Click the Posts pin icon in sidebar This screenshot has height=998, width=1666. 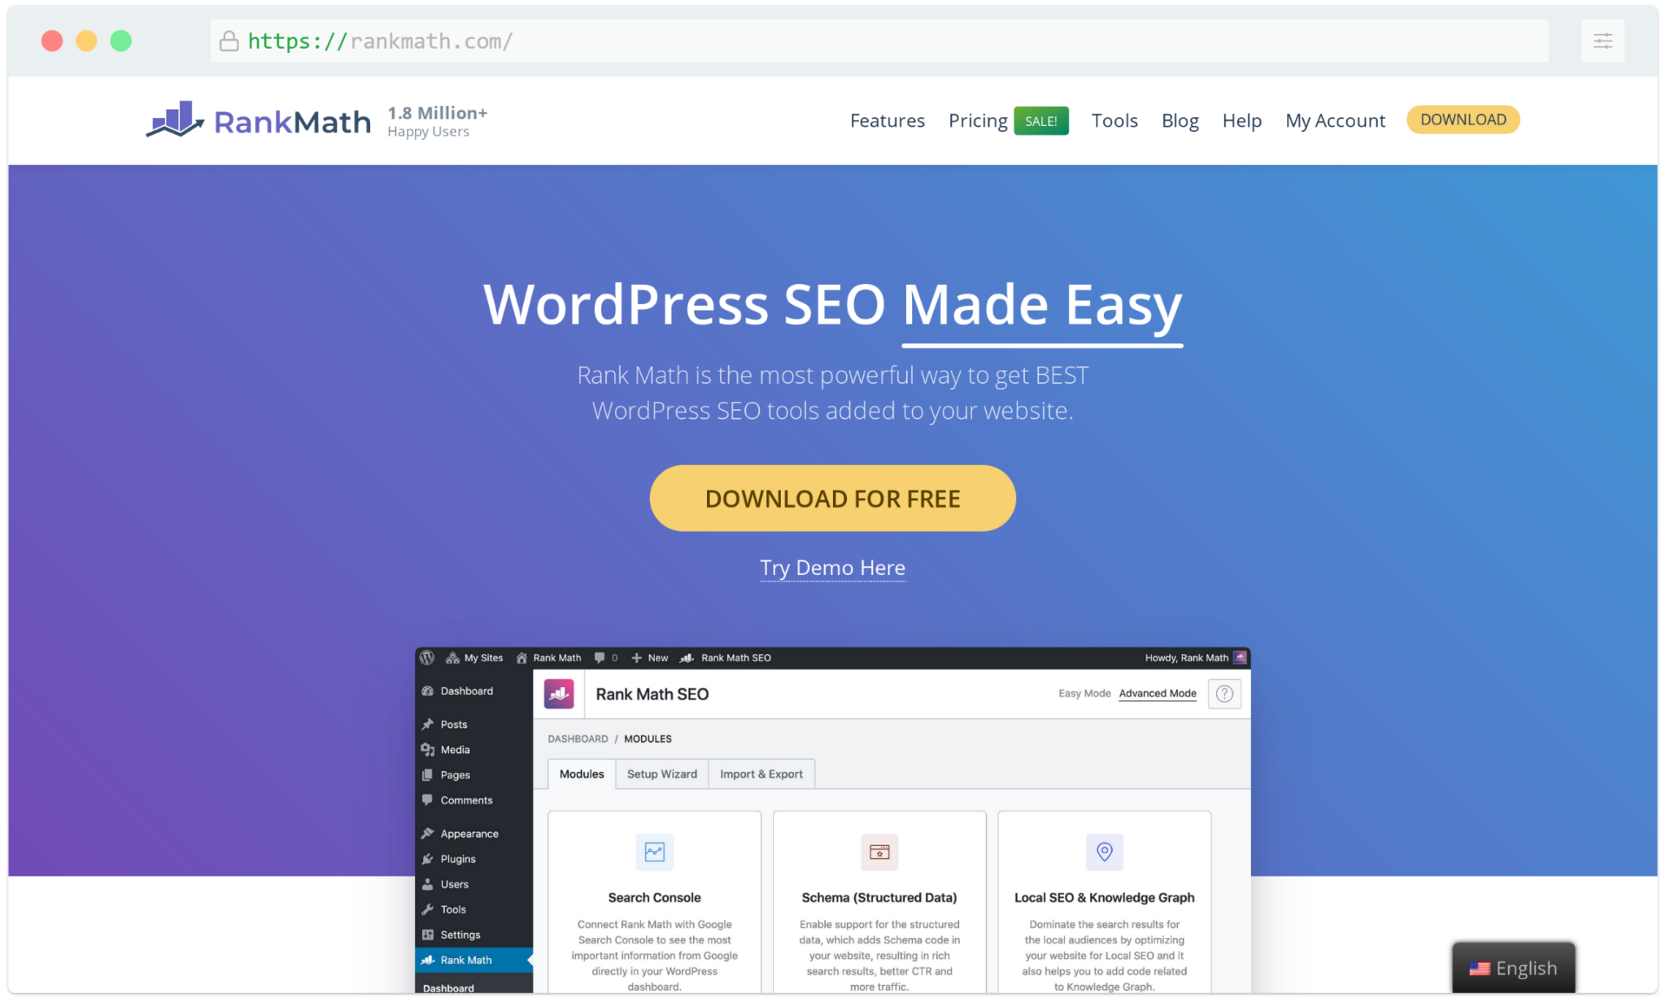tap(428, 724)
